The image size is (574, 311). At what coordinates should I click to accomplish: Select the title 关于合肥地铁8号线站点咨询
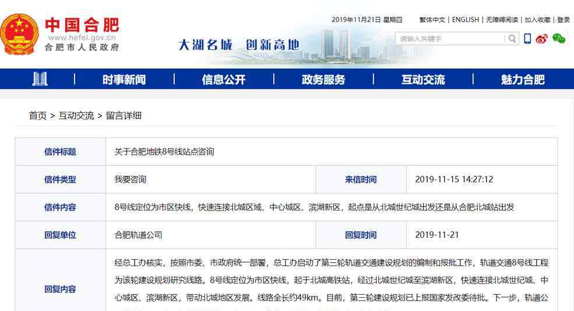coord(164,152)
